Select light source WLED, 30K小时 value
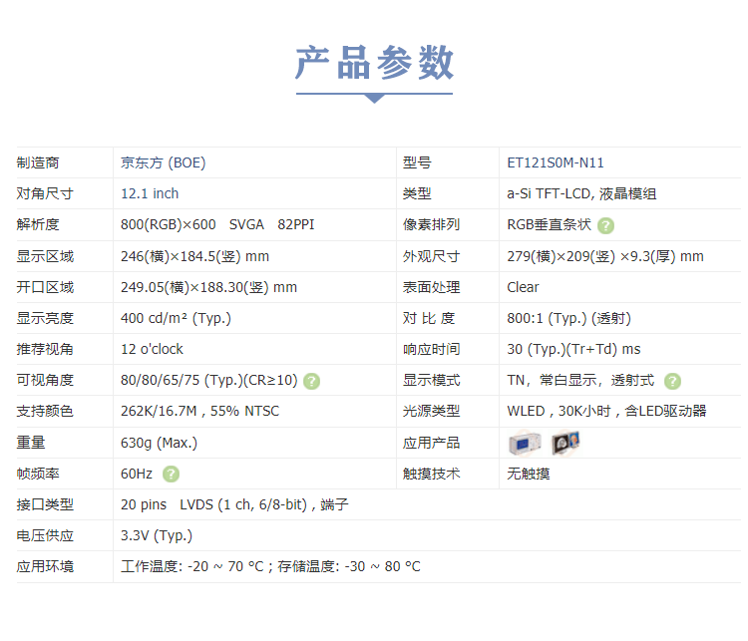 click(606, 411)
